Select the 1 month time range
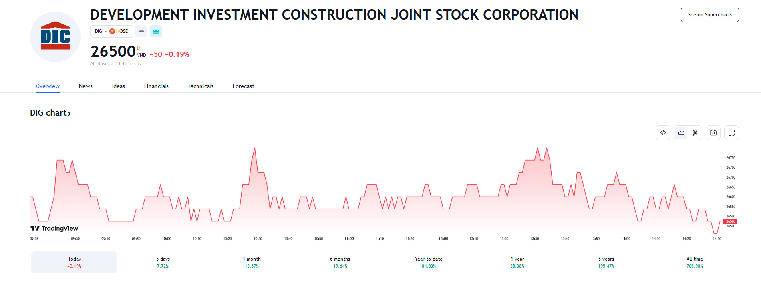This screenshot has width=761, height=287. tap(252, 262)
